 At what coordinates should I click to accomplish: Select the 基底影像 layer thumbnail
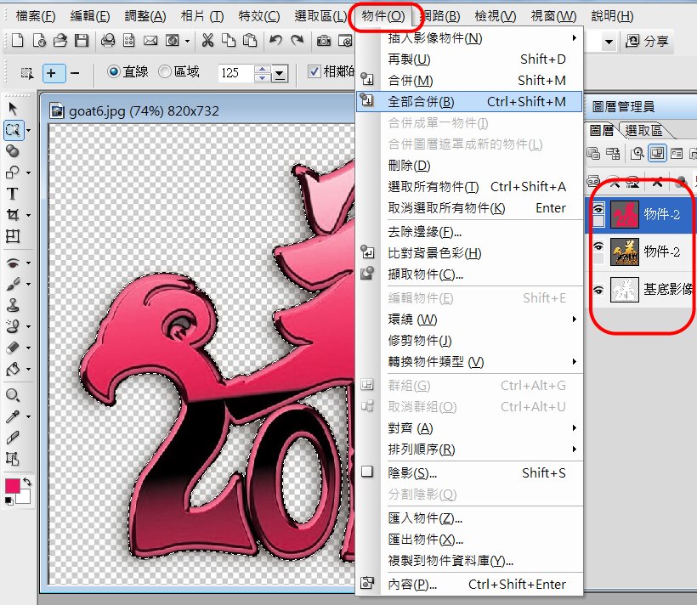coord(625,290)
